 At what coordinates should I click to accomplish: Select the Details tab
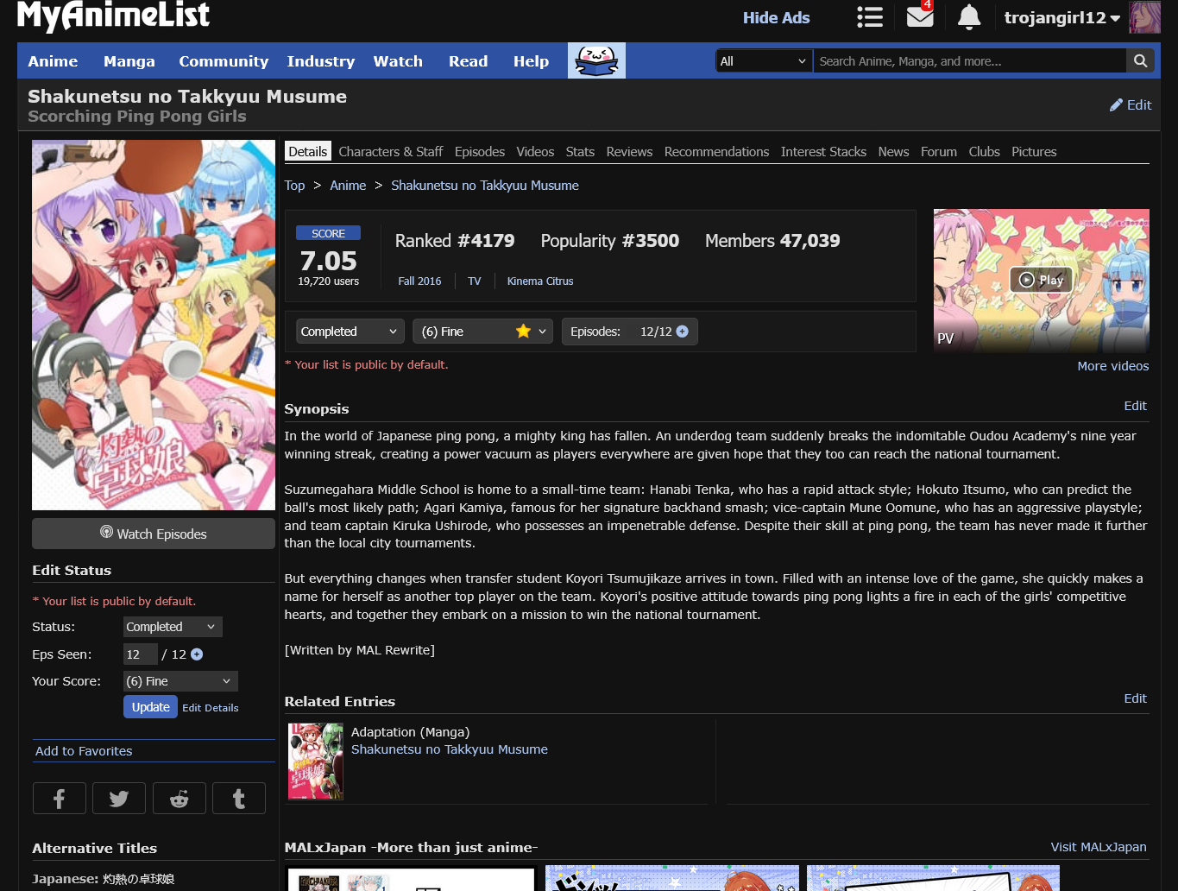308,151
